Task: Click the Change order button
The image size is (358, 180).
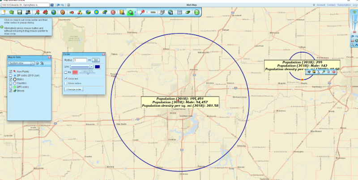Action: pyautogui.click(x=74, y=89)
